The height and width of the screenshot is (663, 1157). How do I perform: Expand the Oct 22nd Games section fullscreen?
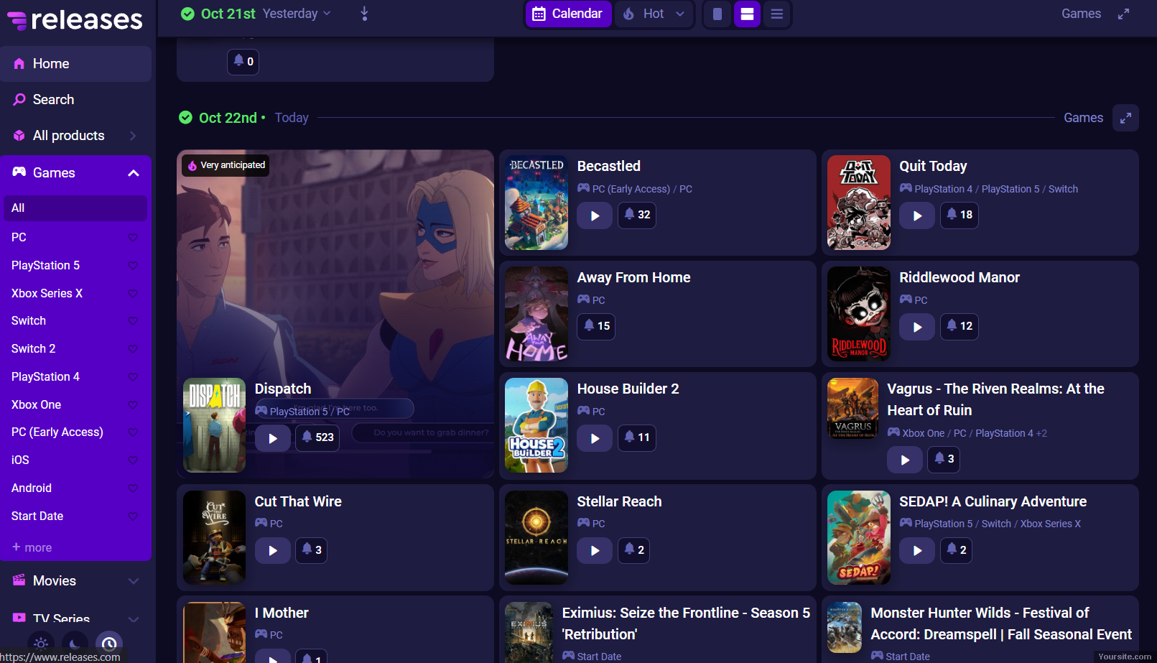1125,118
